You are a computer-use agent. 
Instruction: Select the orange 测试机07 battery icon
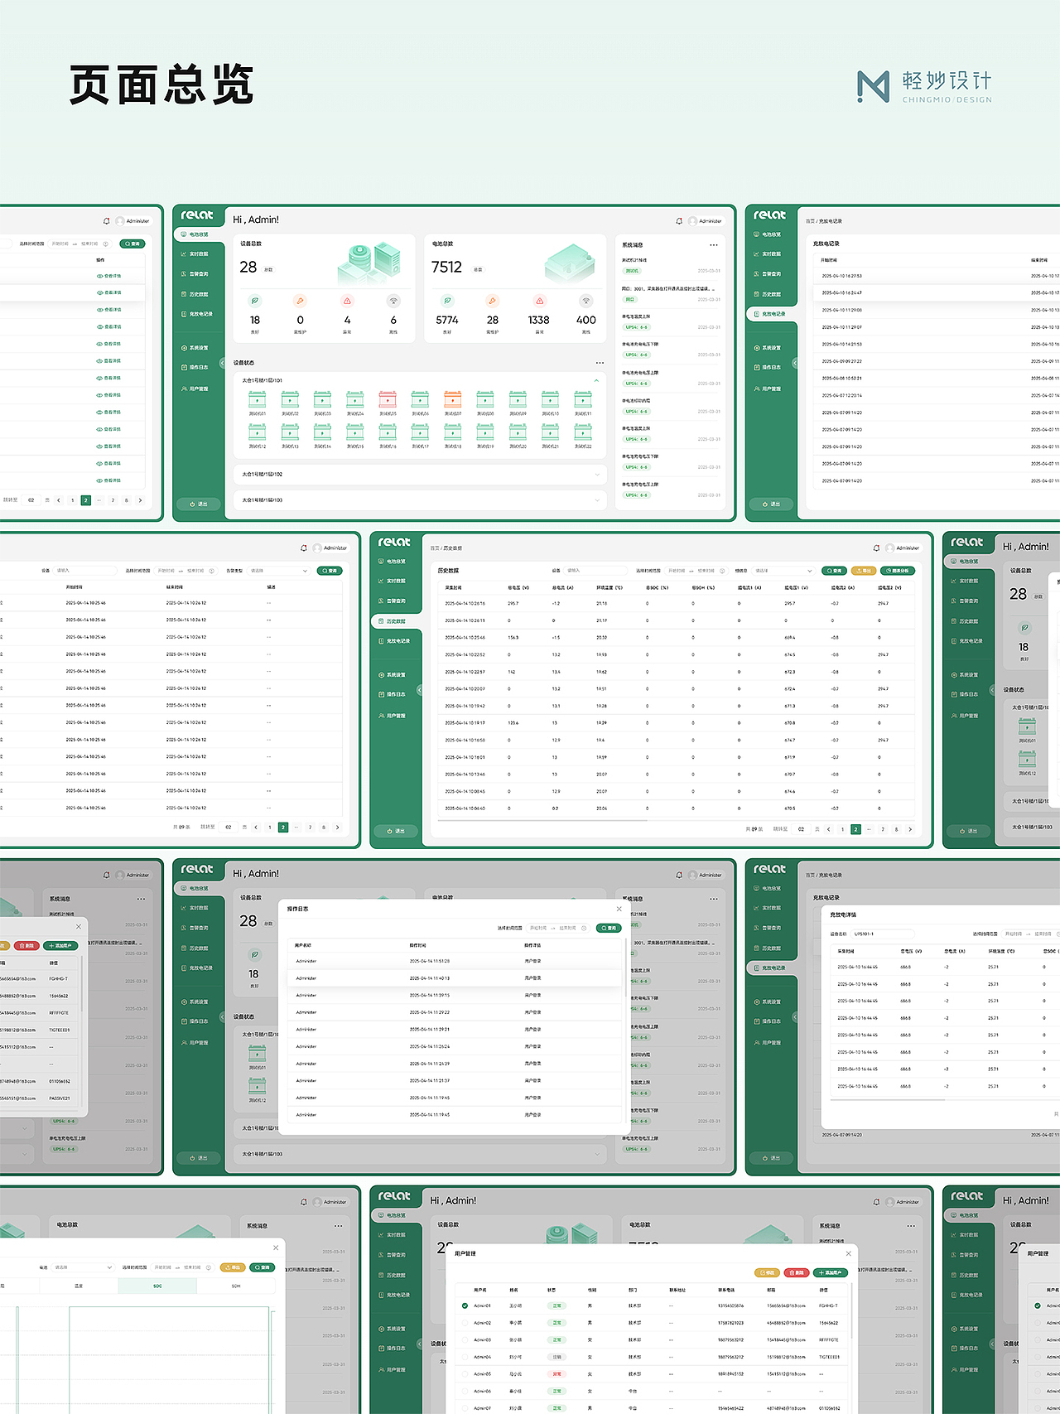point(452,399)
